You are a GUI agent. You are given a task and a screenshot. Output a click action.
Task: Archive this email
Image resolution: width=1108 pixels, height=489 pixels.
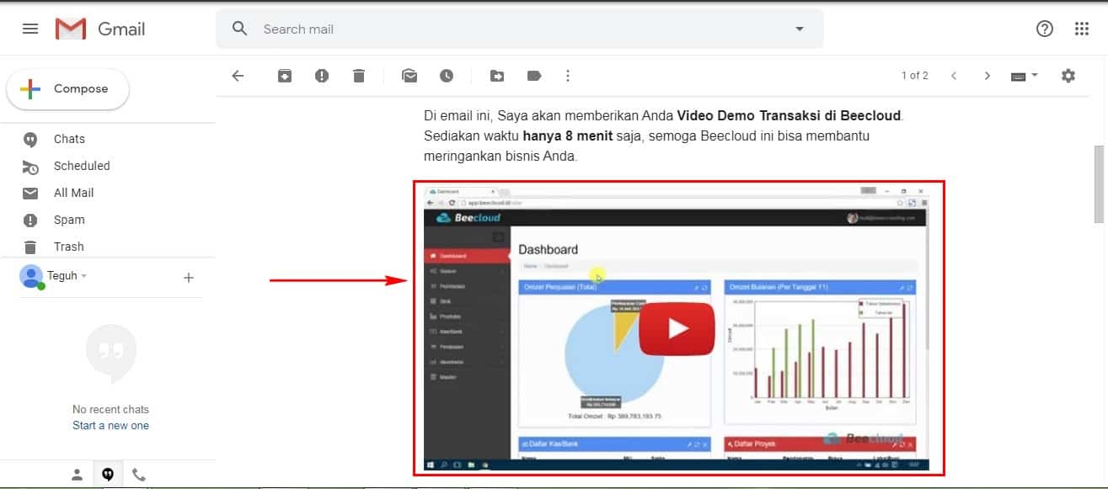tap(285, 76)
